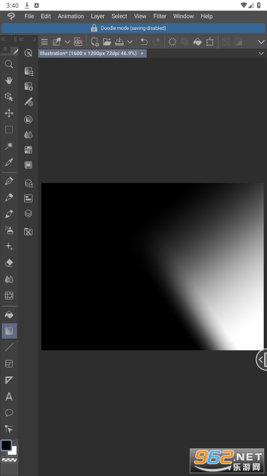Screen dimensions: 267x476
Task: Select the Airbrush tool
Action: 9,230
